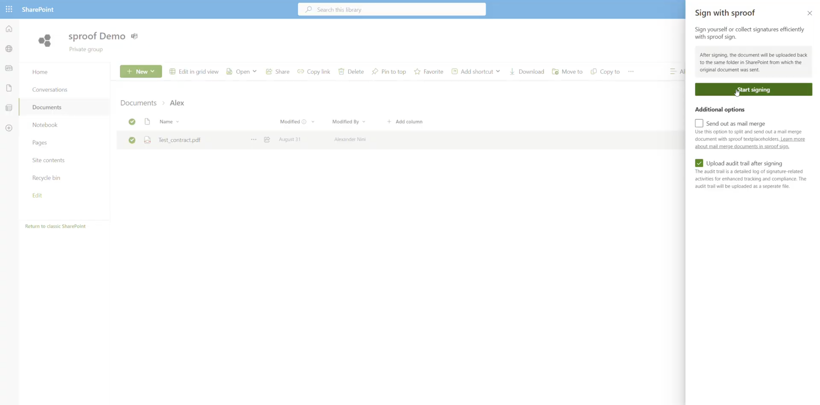Open the toolbar overflow ellipsis menu
820x405 pixels.
coord(631,72)
